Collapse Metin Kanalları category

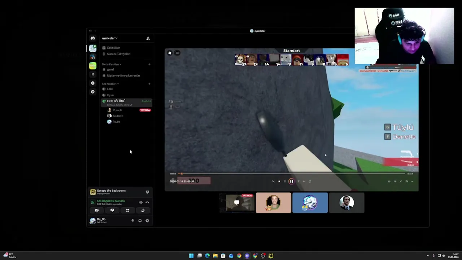click(111, 64)
